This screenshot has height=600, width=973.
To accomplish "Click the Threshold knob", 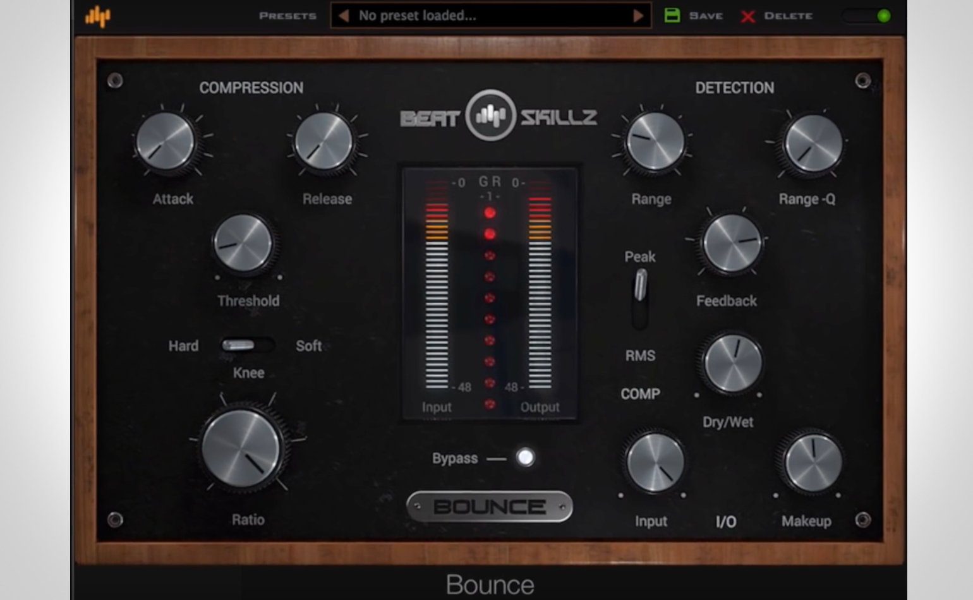I will [243, 244].
